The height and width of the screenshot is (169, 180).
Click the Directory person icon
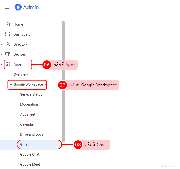[x=8, y=44]
